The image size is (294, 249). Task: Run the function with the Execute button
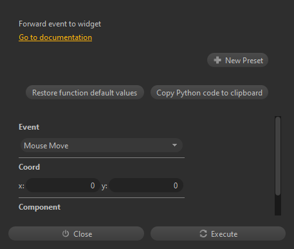[218, 234]
